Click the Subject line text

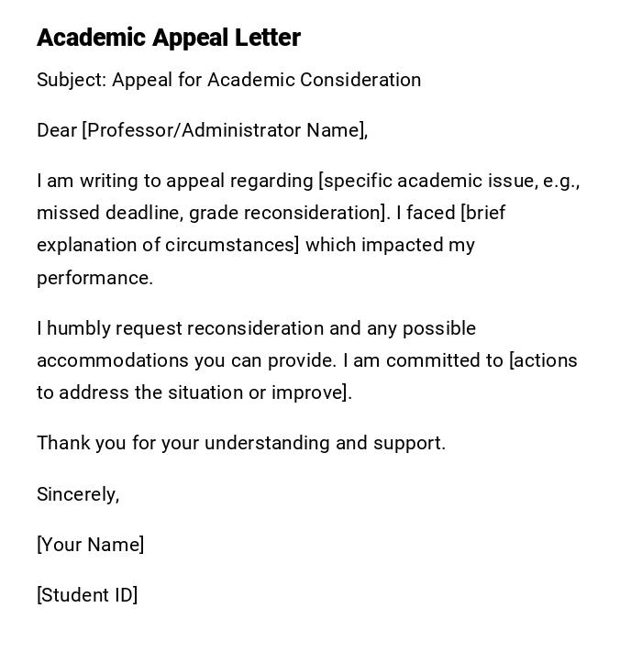228,80
